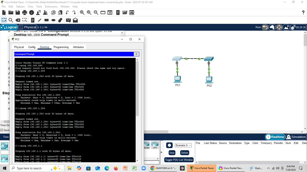This screenshot has width=307, height=172.
Task: Save the file with the floppy disk icon
Action: pos(18,12)
